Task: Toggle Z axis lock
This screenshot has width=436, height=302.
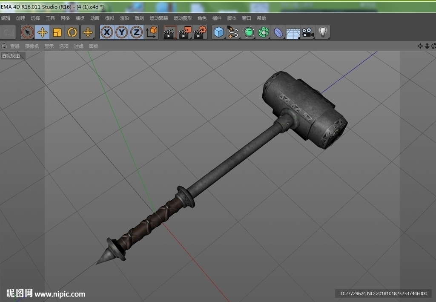Action: click(x=137, y=32)
